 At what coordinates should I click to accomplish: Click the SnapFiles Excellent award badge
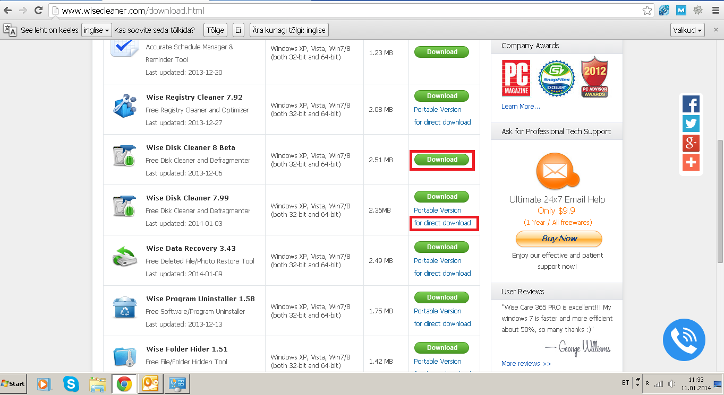coord(556,78)
